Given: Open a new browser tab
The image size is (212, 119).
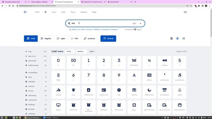Looking at the screenshot, I should click(x=135, y=2).
